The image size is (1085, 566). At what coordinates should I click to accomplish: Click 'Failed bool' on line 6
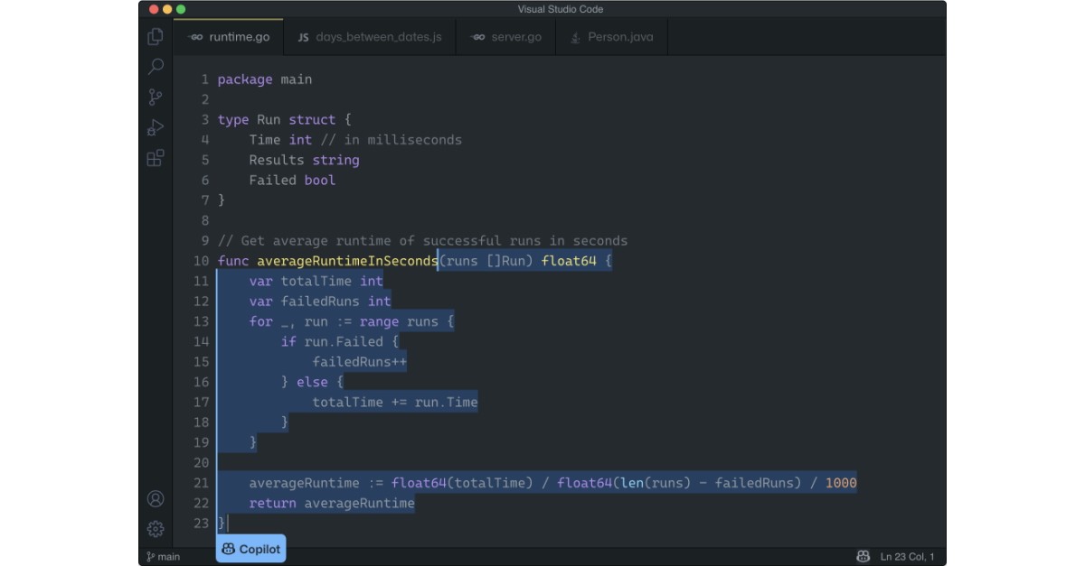(292, 180)
